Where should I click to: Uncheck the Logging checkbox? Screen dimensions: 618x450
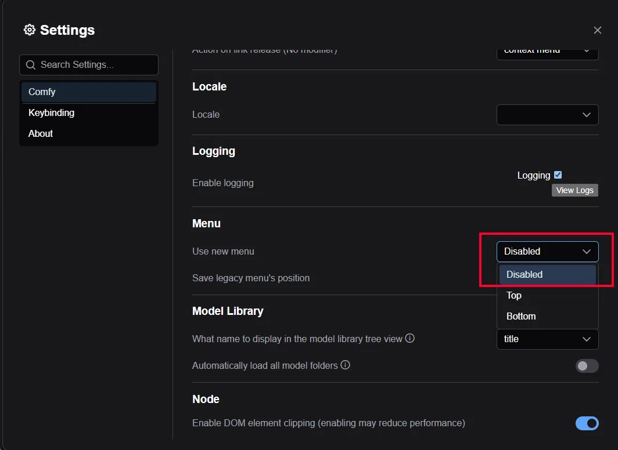[558, 175]
